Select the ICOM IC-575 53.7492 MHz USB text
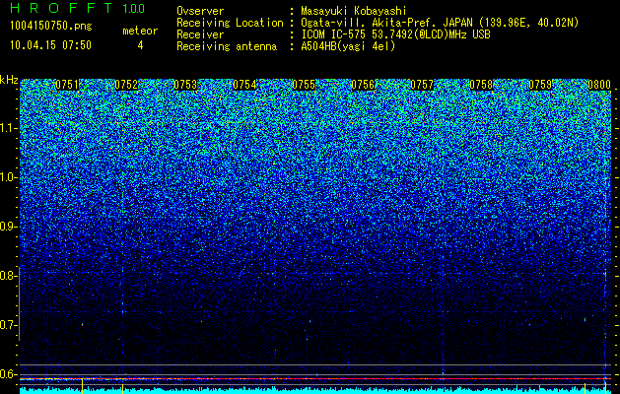 coord(395,34)
